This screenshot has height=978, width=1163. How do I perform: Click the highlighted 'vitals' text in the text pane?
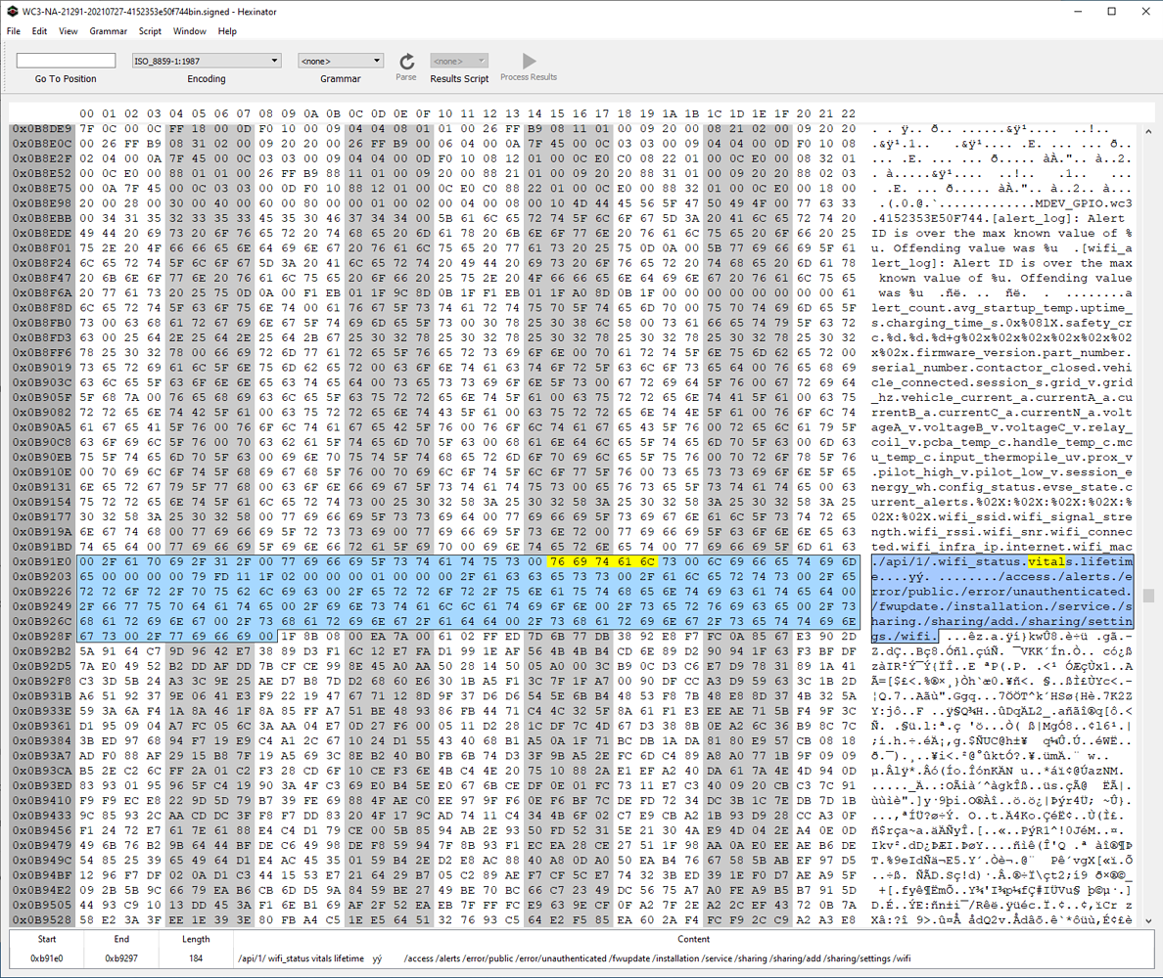tap(1047, 561)
